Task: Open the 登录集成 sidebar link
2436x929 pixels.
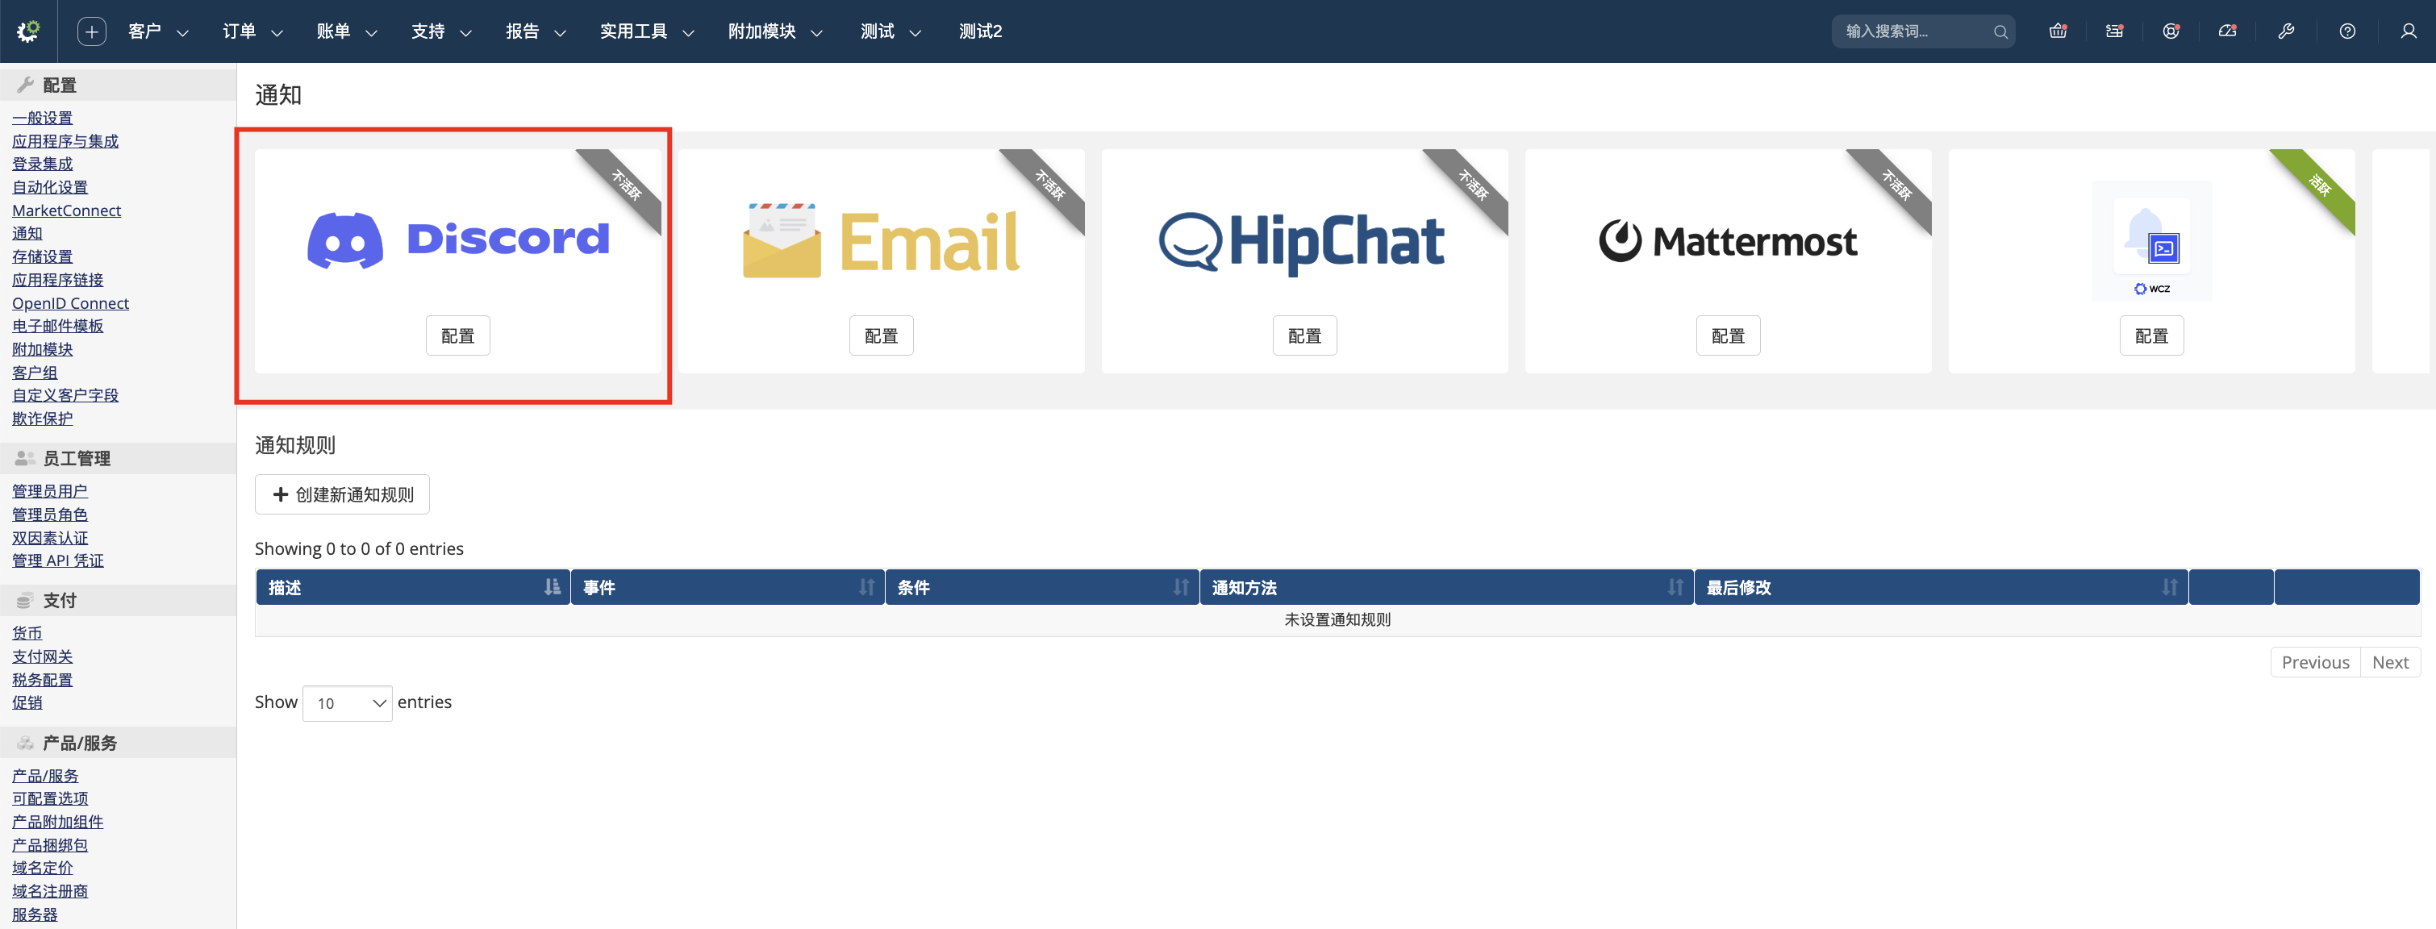Action: click(43, 165)
